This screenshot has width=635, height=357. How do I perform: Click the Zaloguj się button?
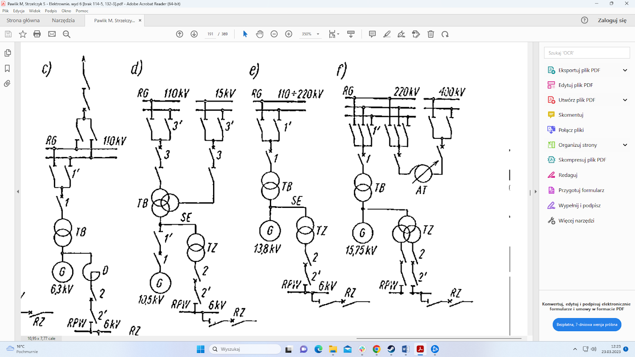point(612,20)
